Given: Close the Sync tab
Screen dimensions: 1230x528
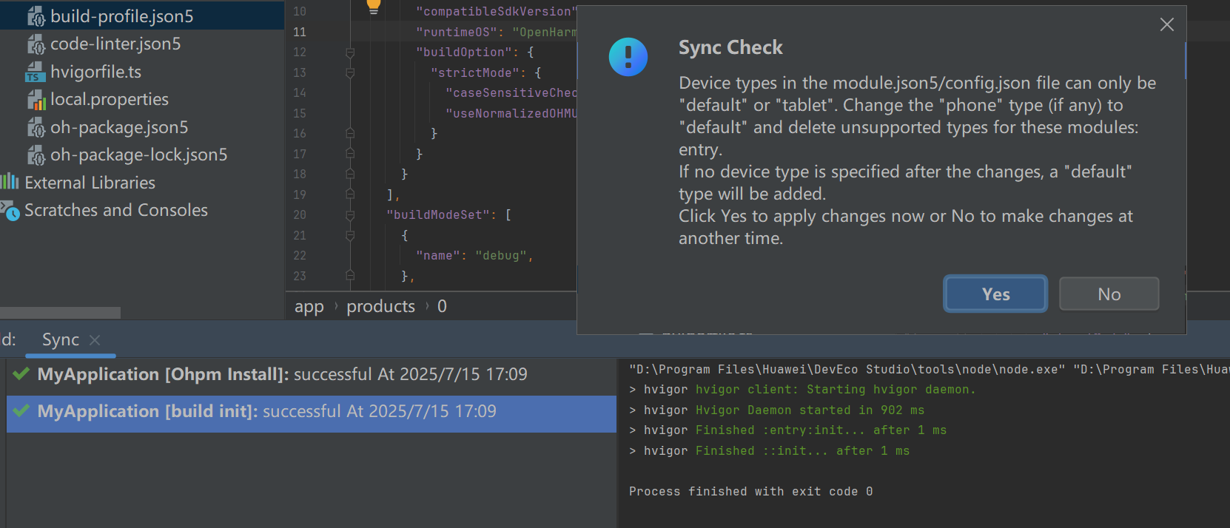Looking at the screenshot, I should [x=95, y=340].
